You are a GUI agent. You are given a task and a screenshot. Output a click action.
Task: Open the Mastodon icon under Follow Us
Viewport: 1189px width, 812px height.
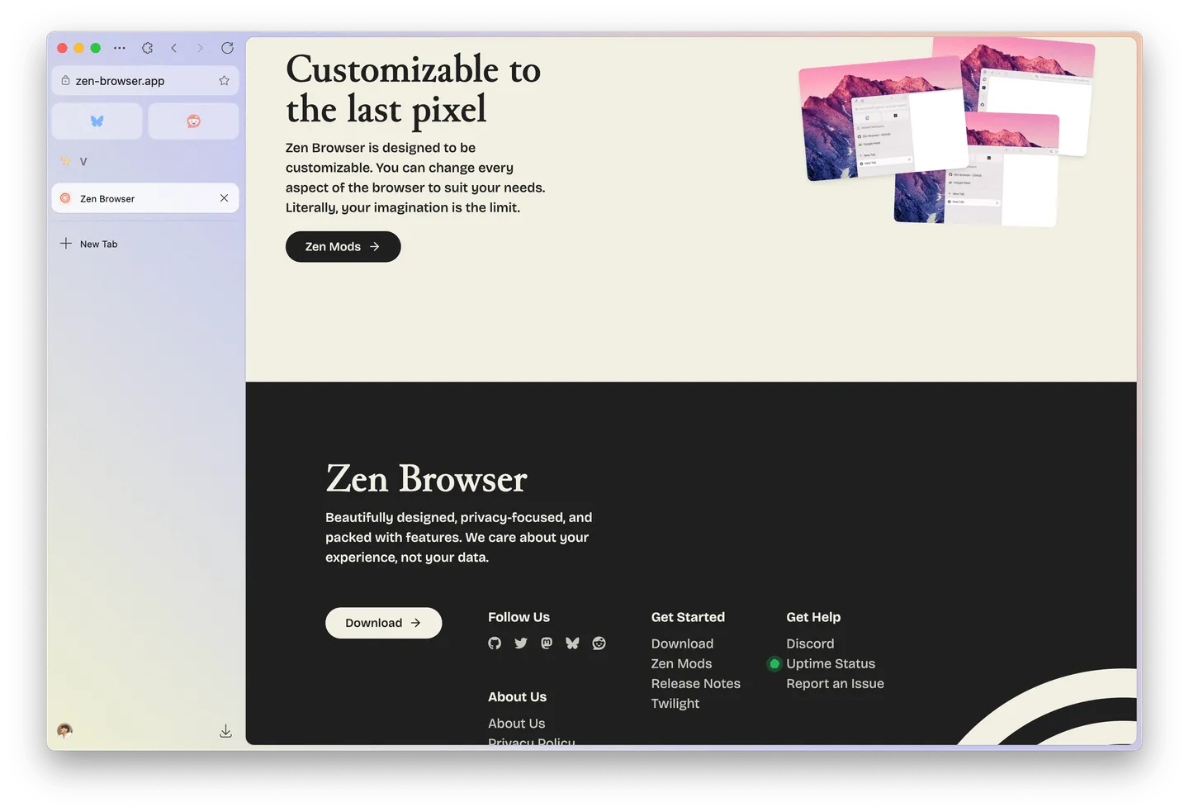click(x=547, y=643)
